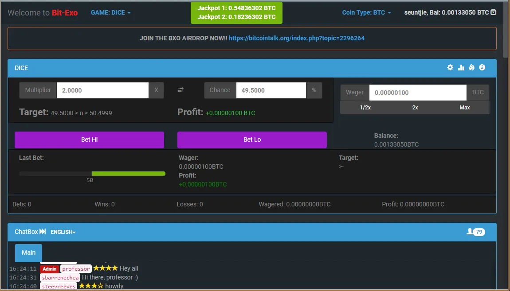Halve the wager with 1/2x
The width and height of the screenshot is (510, 291).
[x=365, y=108]
